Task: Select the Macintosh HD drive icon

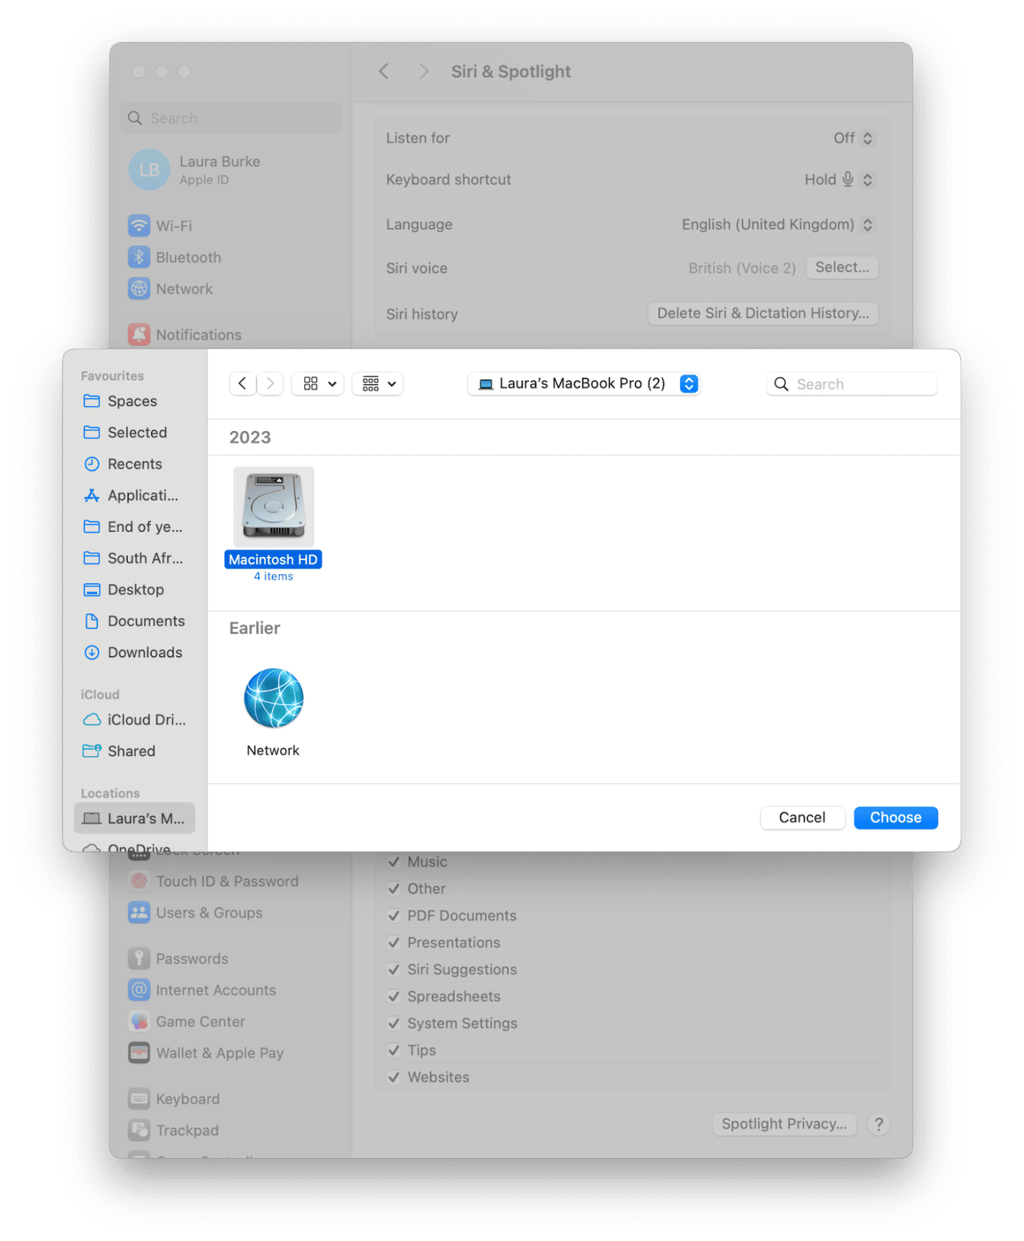Action: (x=273, y=507)
